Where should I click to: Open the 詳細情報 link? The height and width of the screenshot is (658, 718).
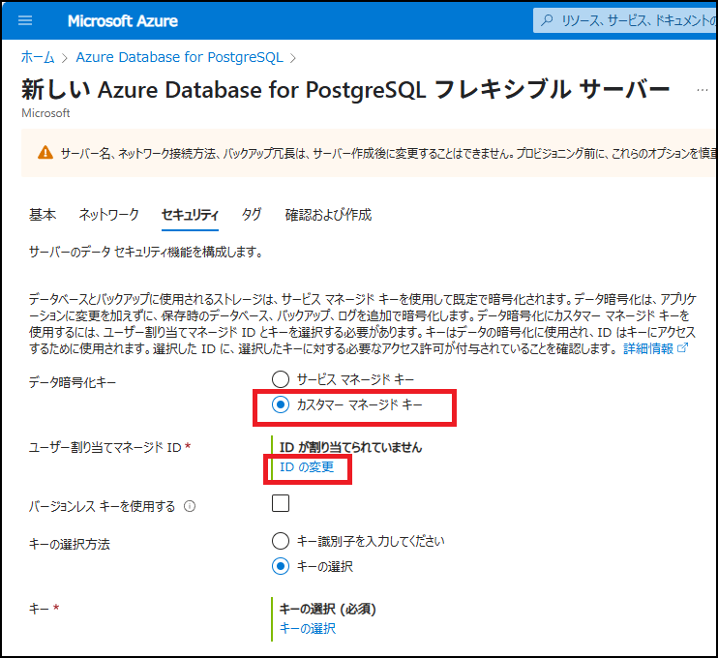tap(655, 349)
